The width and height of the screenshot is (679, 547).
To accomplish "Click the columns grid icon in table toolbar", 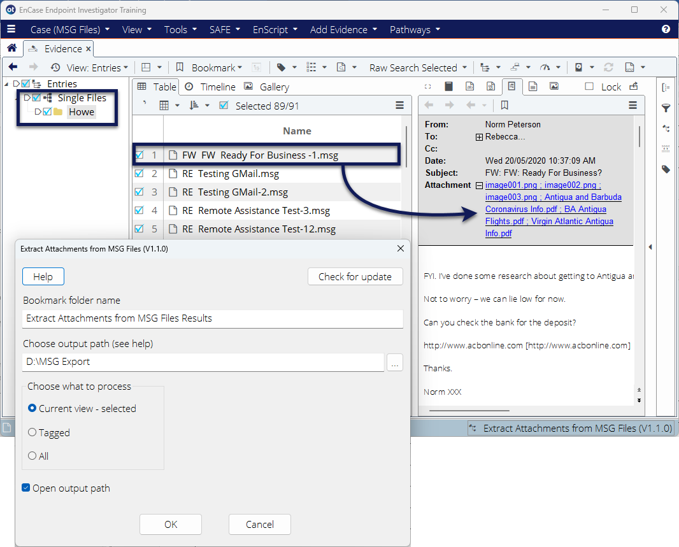I will click(x=164, y=106).
